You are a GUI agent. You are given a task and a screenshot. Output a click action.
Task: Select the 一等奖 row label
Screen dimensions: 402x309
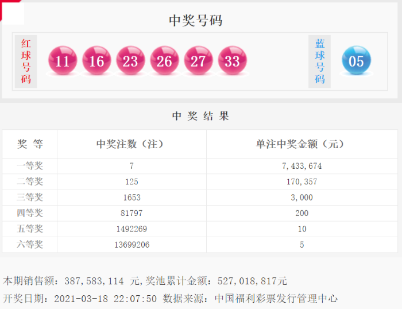click(x=30, y=166)
